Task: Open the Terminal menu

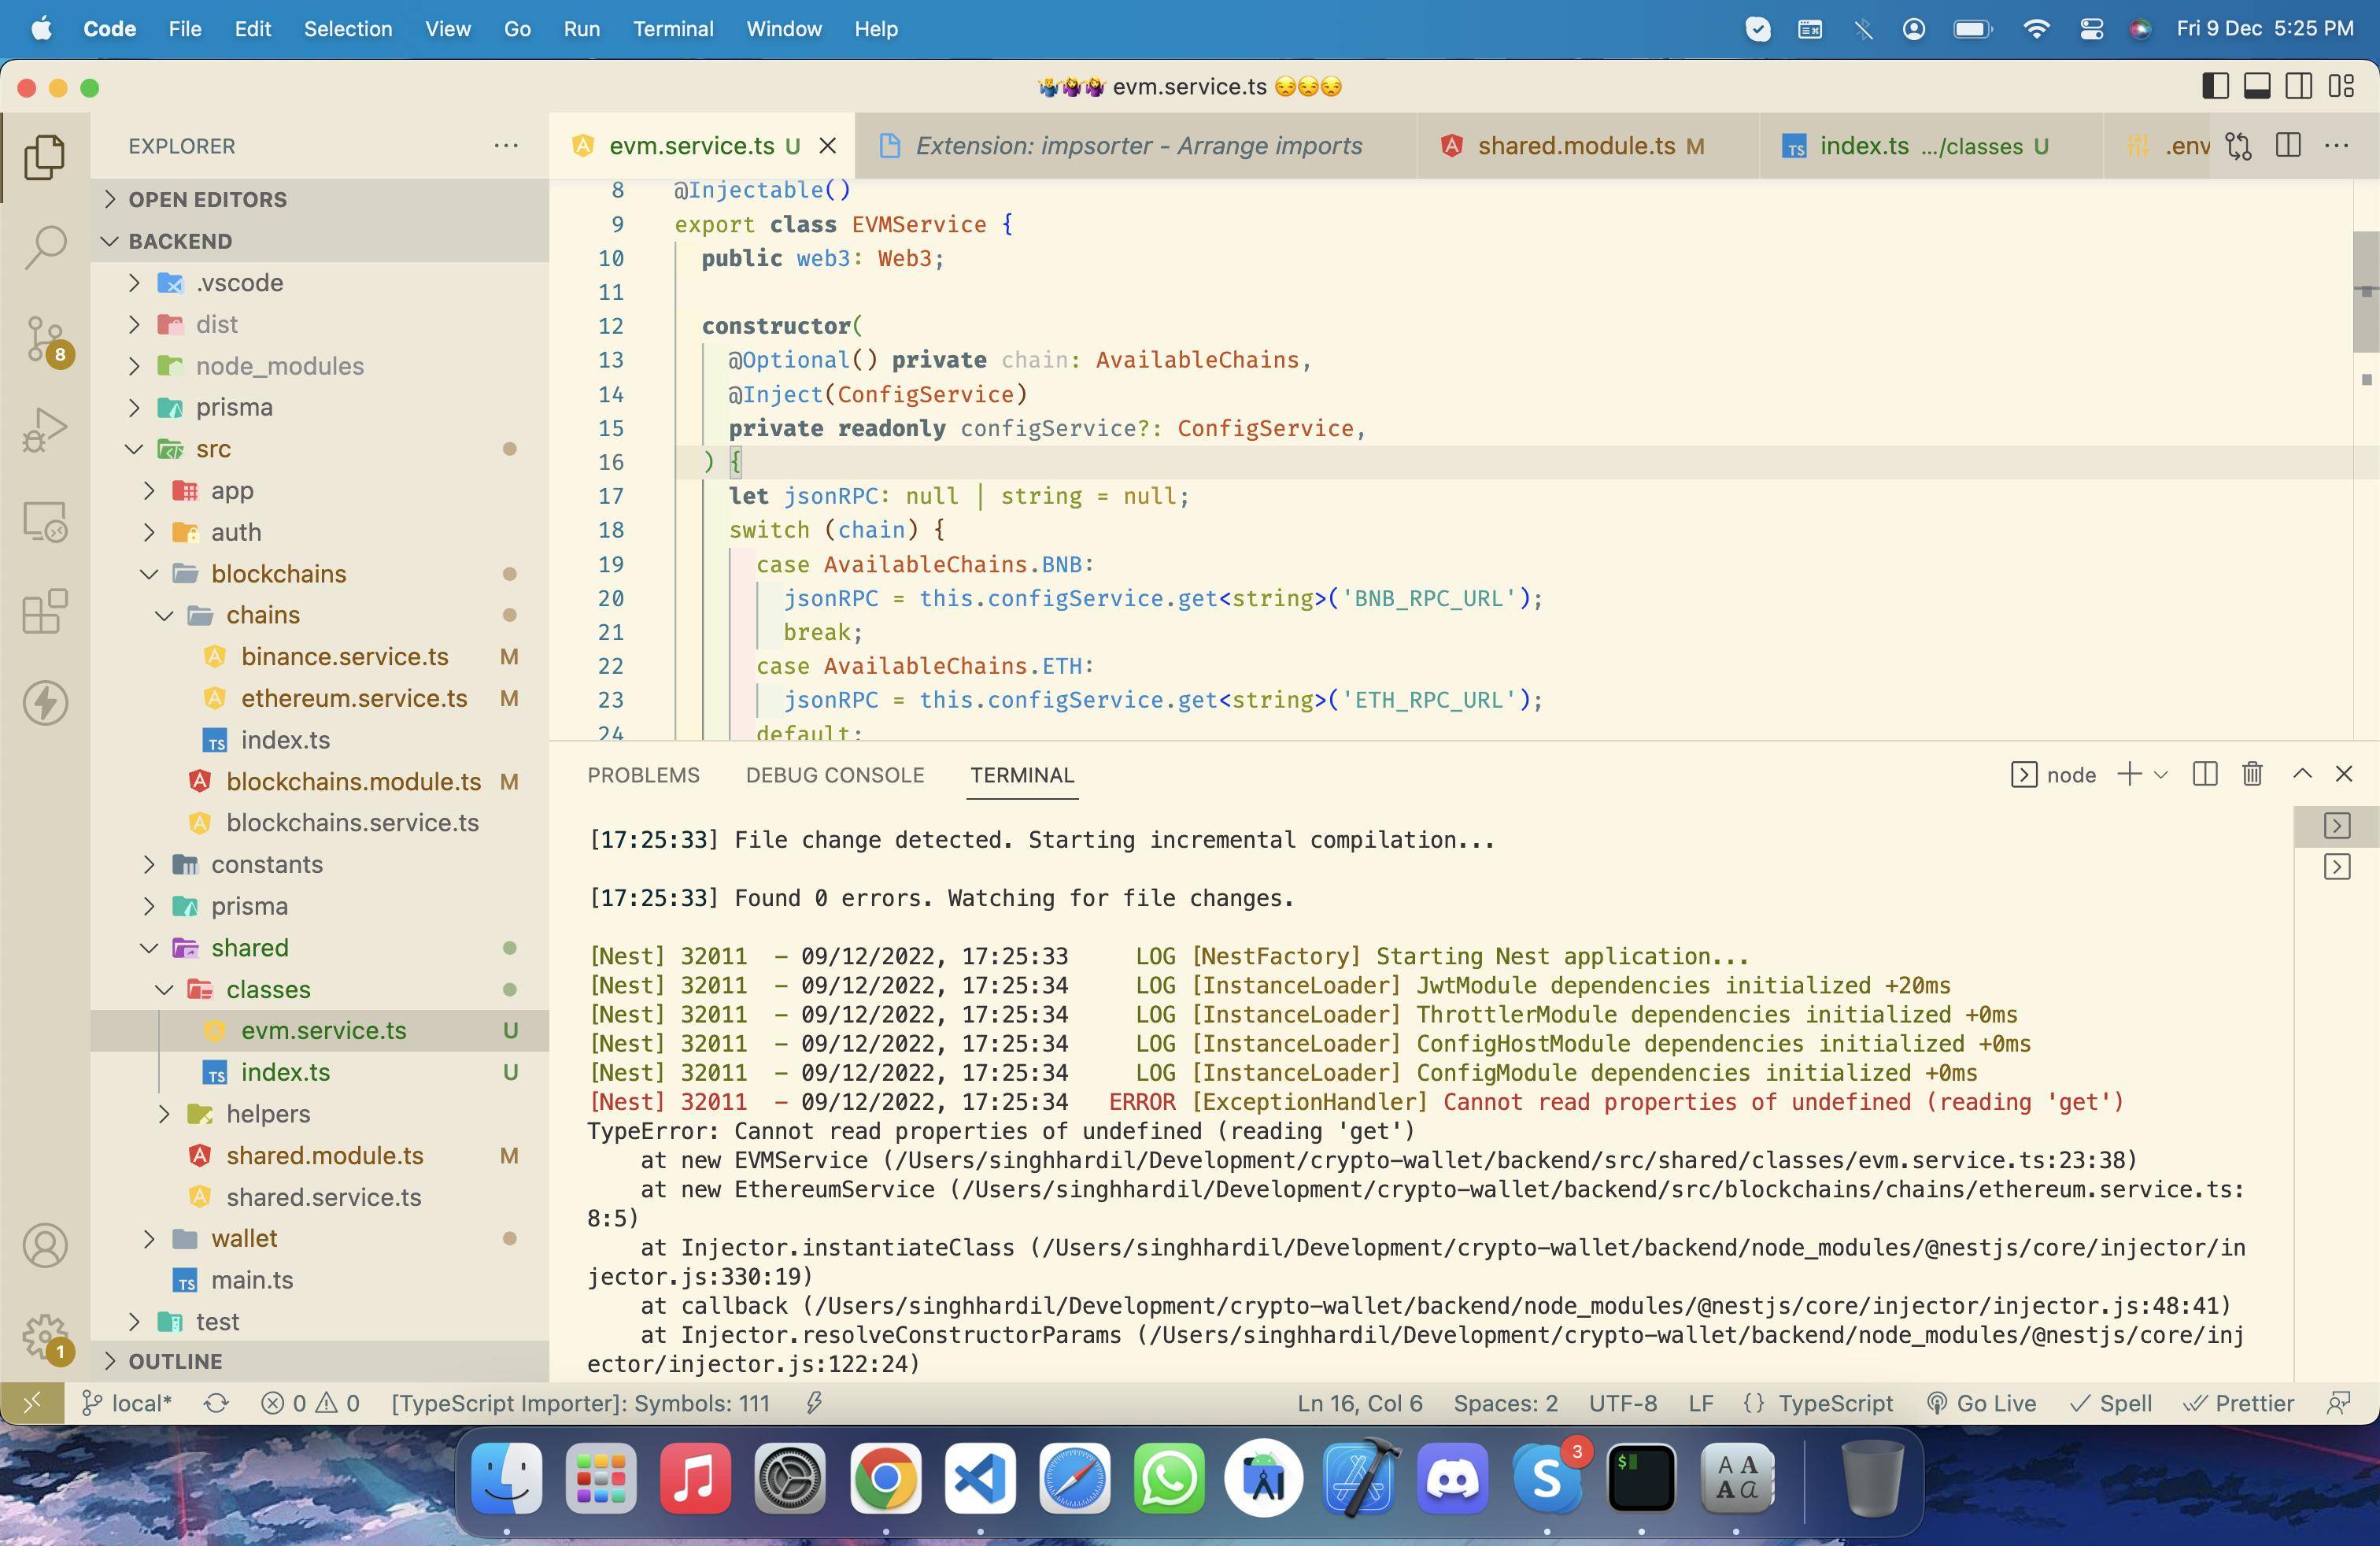Action: point(672,29)
